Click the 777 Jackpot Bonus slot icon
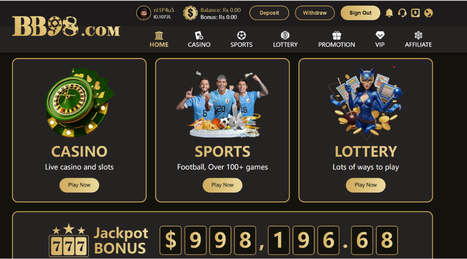The height and width of the screenshot is (259, 467). tap(69, 240)
